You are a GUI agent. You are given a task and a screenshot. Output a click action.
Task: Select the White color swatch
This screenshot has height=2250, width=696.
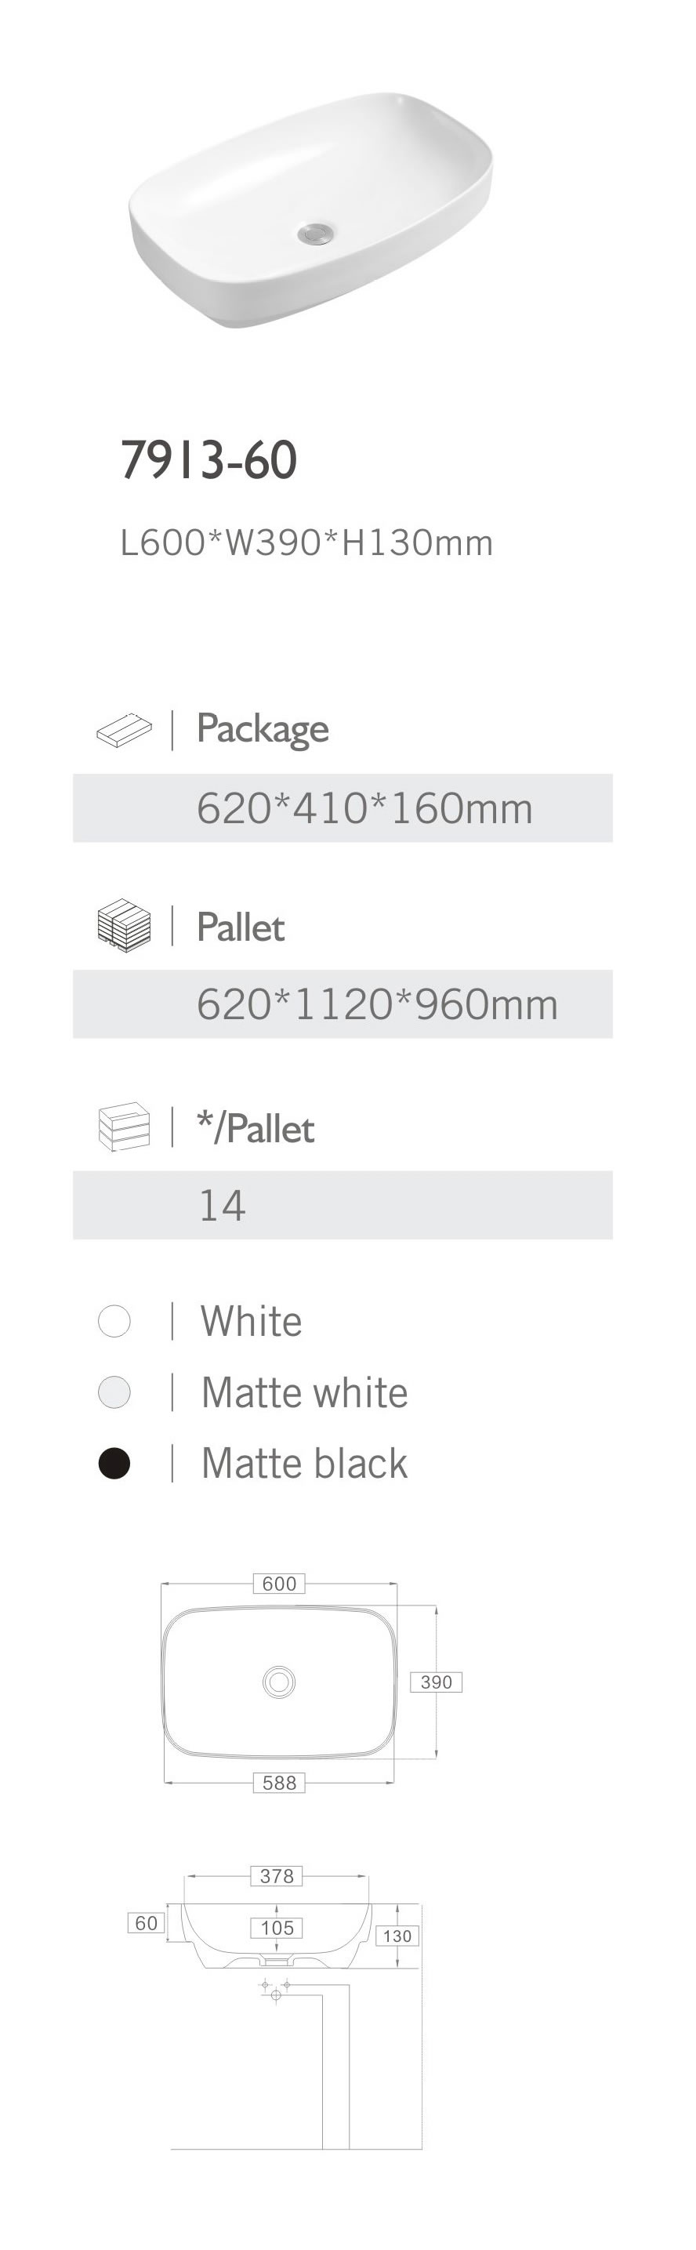[114, 1321]
